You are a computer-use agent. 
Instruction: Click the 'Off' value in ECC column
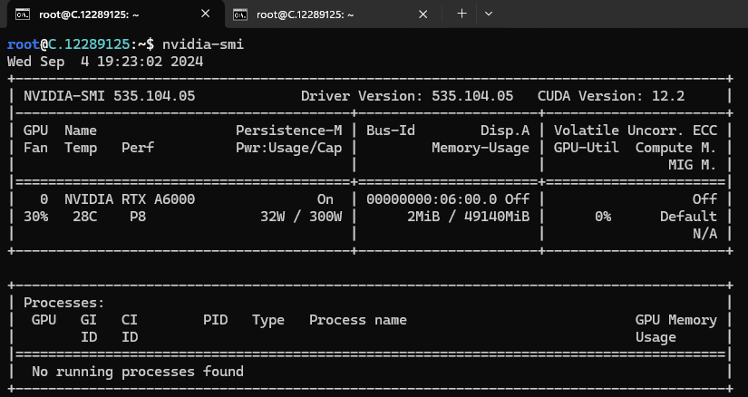[704, 199]
